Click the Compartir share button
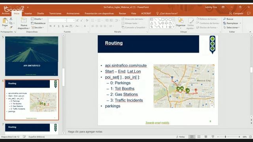Image resolution: width=253 pixels, height=142 pixels. 236,13
